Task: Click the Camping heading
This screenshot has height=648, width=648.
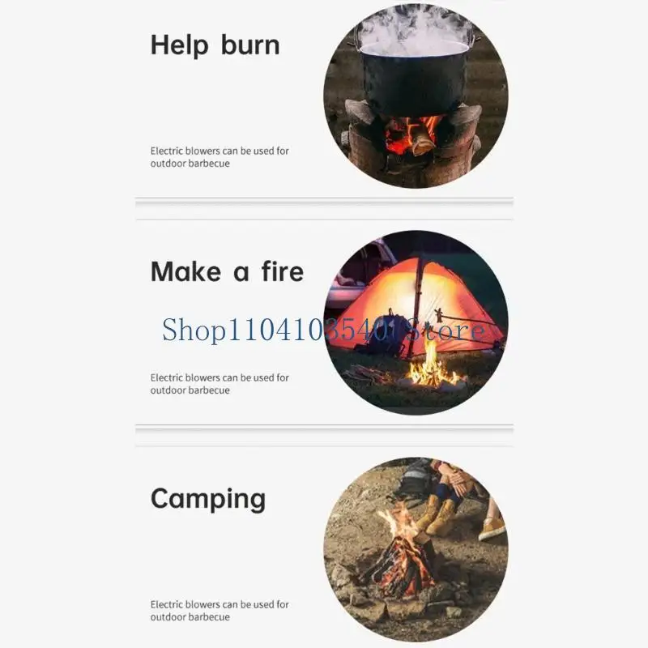Action: 208,499
